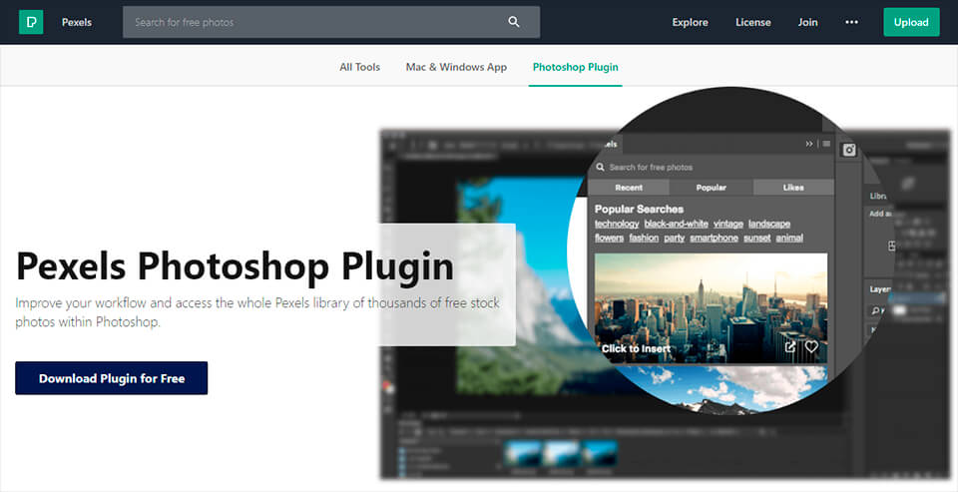Open the three-dots more menu in header
The height and width of the screenshot is (492, 958).
point(851,22)
